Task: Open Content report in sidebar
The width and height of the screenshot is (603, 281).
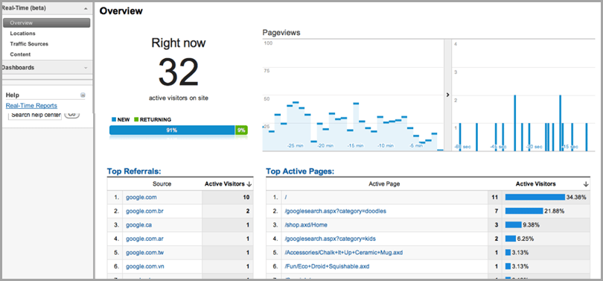Action: 20,54
